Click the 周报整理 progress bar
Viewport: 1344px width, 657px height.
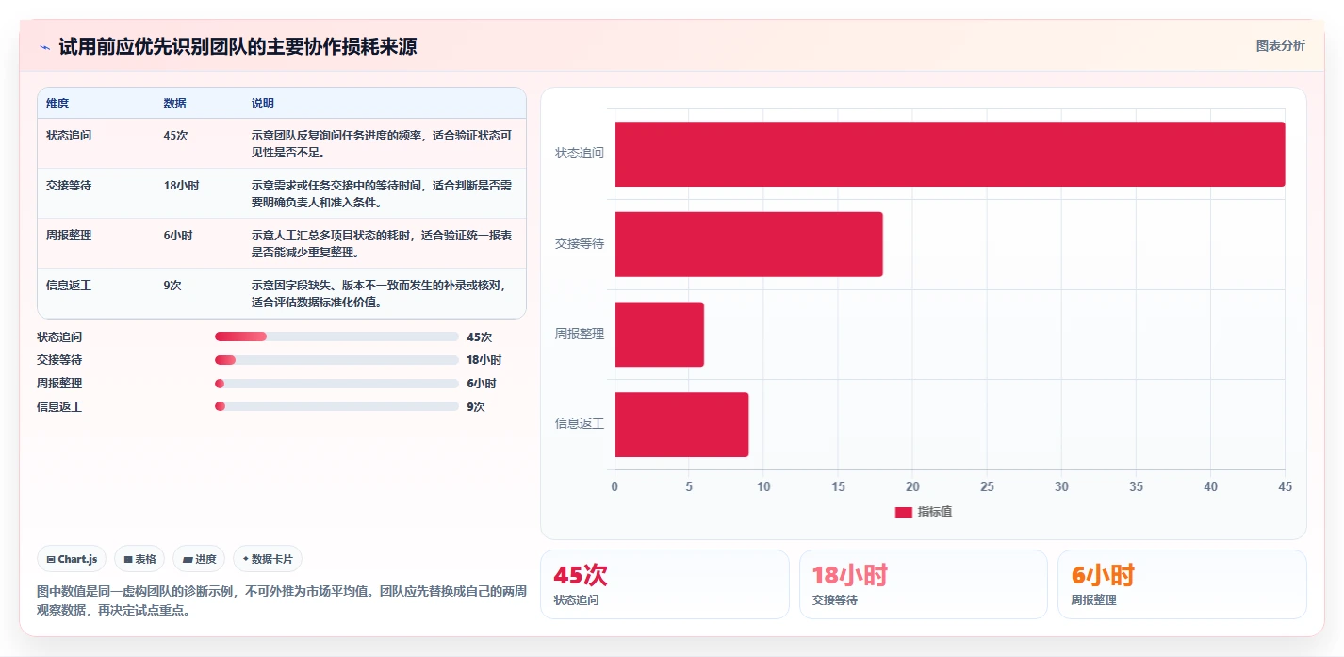336,384
